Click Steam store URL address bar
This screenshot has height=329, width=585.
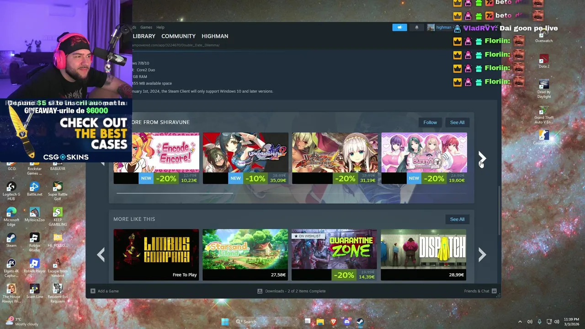pyautogui.click(x=175, y=45)
